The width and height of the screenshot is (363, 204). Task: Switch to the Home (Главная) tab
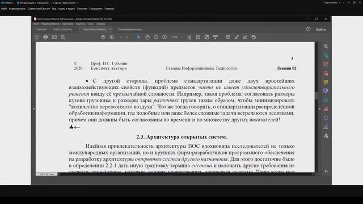tap(41, 29)
